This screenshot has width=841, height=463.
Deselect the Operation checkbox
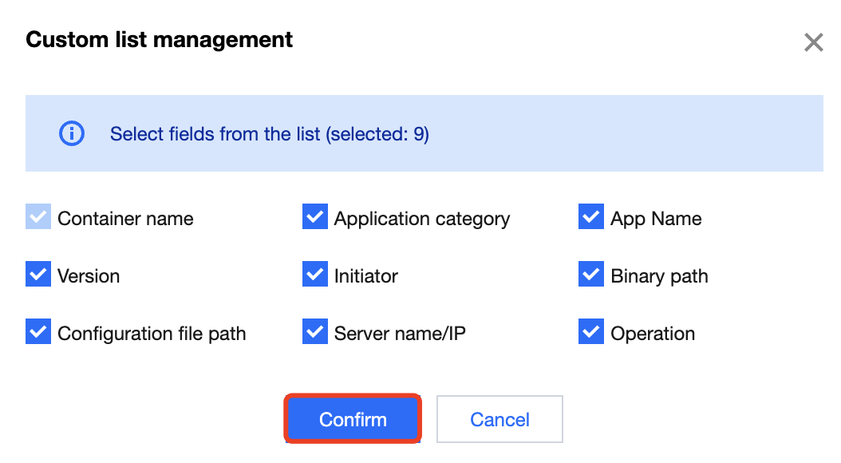(x=591, y=332)
